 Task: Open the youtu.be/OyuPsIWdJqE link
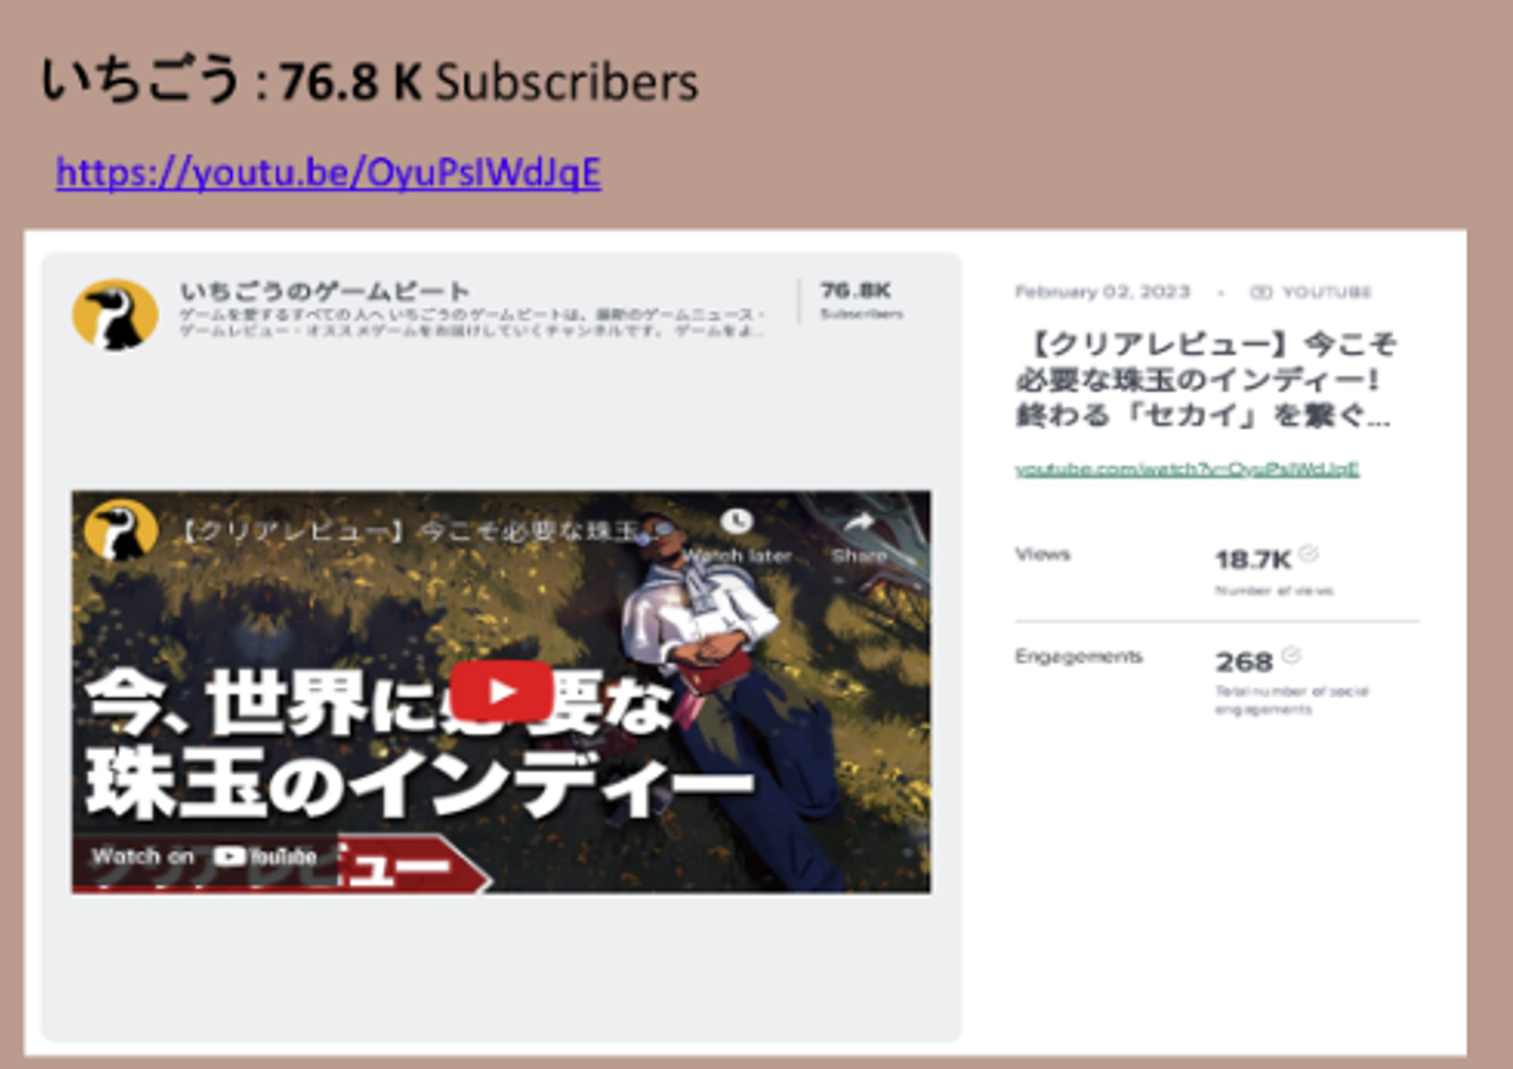point(328,172)
